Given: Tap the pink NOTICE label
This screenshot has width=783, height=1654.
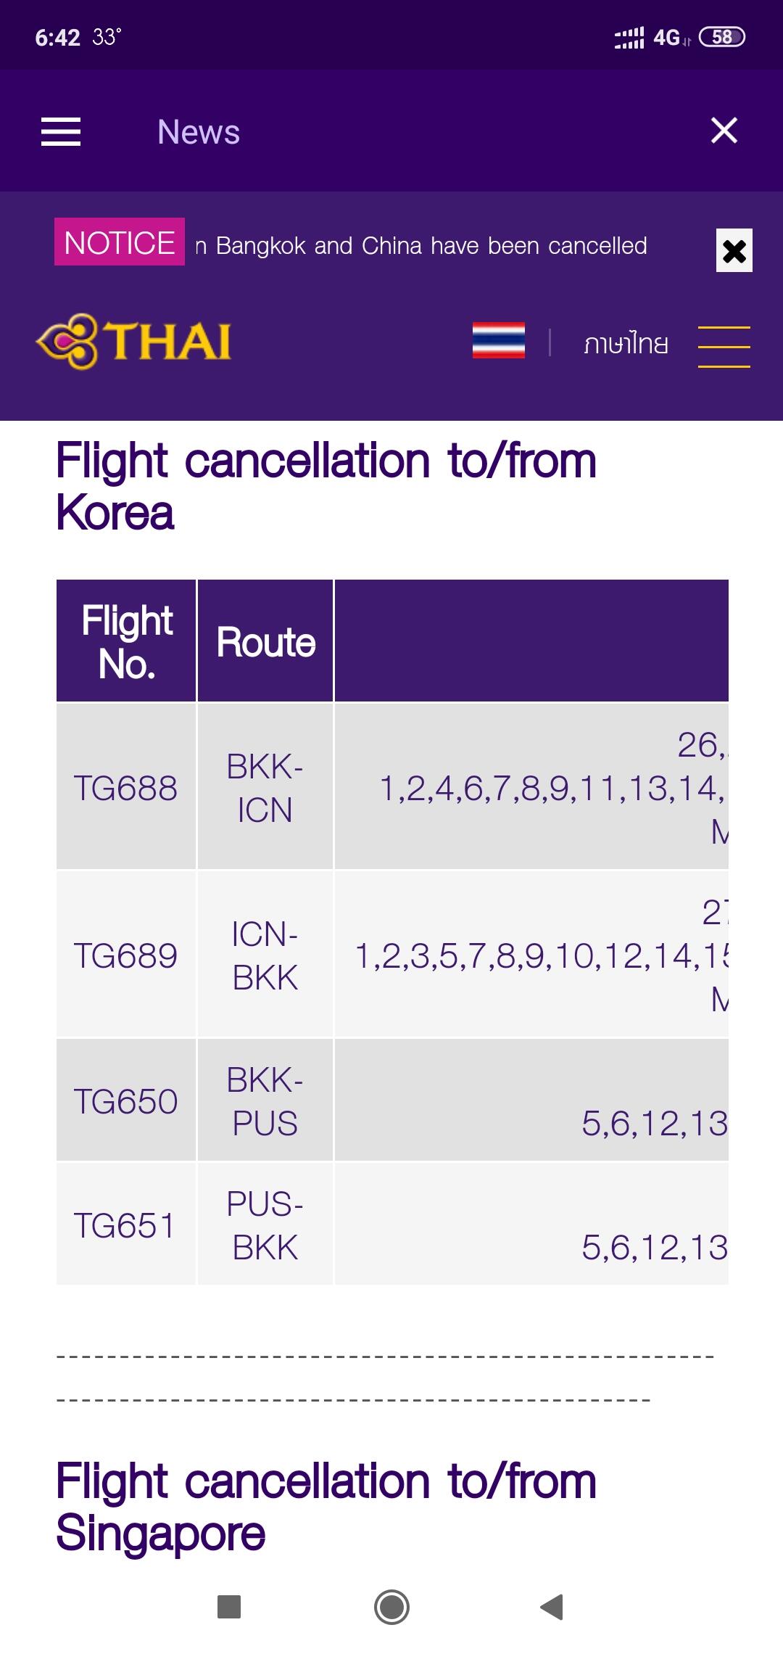Looking at the screenshot, I should click(120, 242).
